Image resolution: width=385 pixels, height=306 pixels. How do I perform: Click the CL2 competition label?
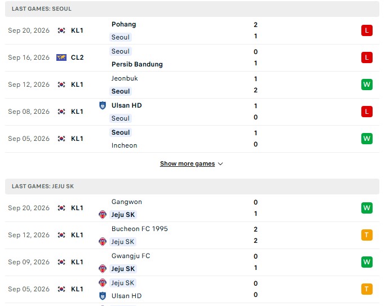pos(77,57)
